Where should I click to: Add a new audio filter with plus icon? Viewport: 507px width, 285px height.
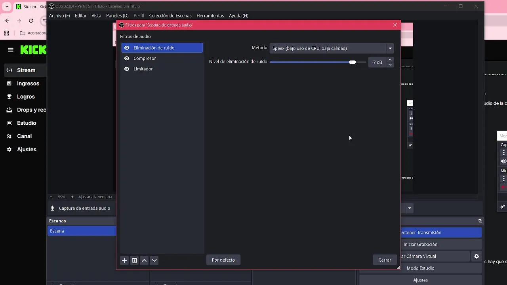(124, 260)
